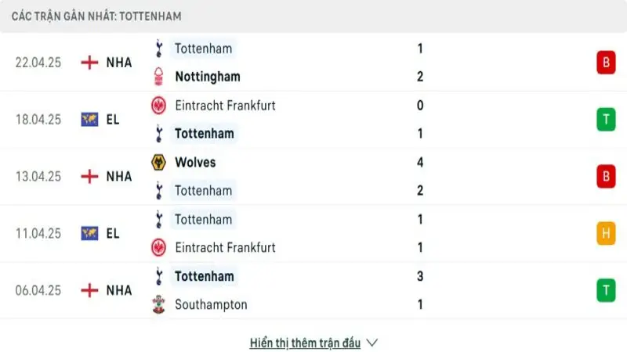Viewport: 627px width, 352px height.
Task: Click the green T badge for the Southampton match
Action: (x=605, y=290)
